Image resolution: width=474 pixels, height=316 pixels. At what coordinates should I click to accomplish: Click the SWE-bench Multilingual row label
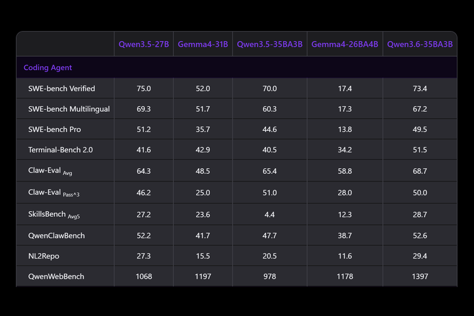click(x=69, y=109)
